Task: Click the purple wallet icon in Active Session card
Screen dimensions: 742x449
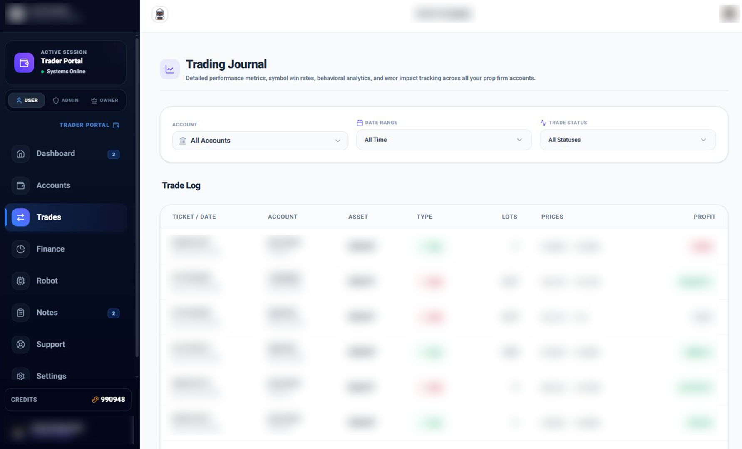Action: point(24,63)
